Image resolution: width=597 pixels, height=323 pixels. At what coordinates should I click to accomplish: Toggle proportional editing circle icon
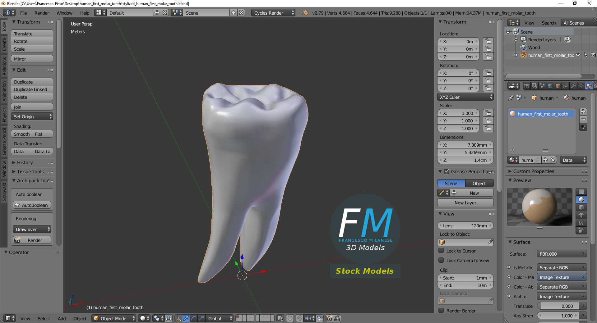point(290,318)
